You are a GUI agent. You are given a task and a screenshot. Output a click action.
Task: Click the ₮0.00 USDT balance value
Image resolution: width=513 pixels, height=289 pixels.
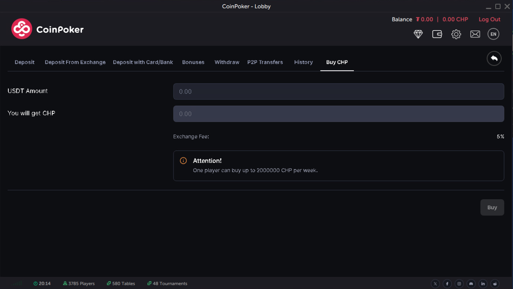coord(425,19)
